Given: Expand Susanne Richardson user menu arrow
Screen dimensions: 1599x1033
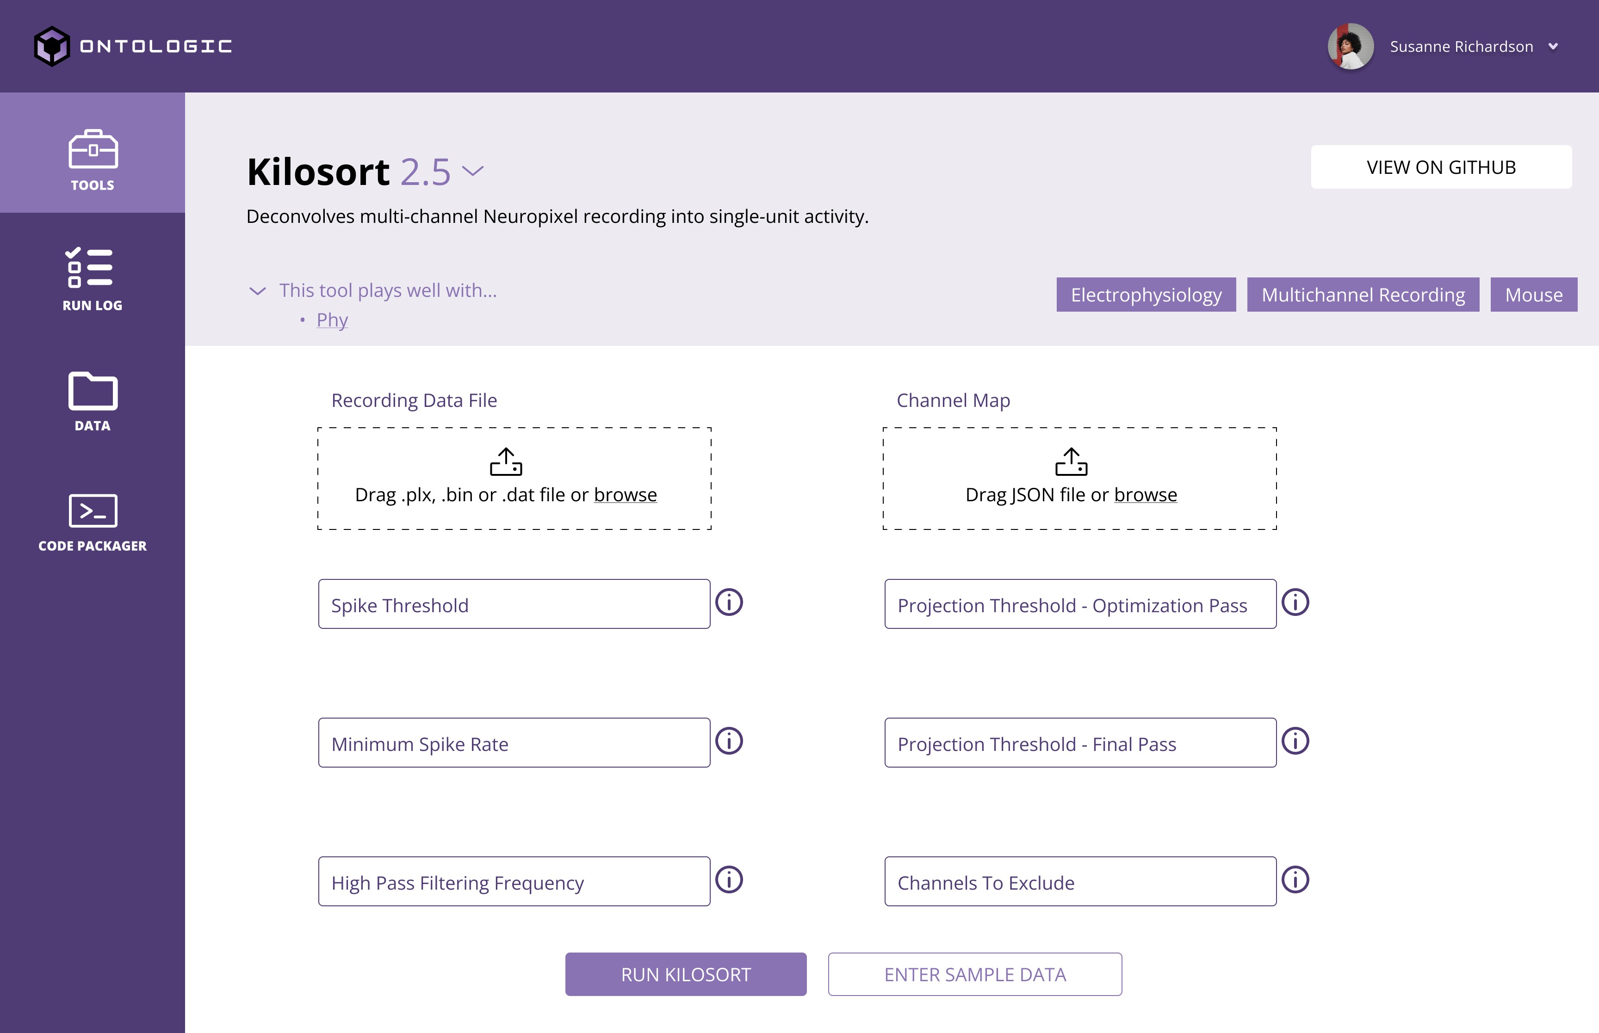Looking at the screenshot, I should pyautogui.click(x=1553, y=46).
